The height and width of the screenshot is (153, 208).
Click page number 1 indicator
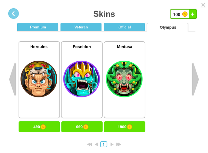(104, 144)
